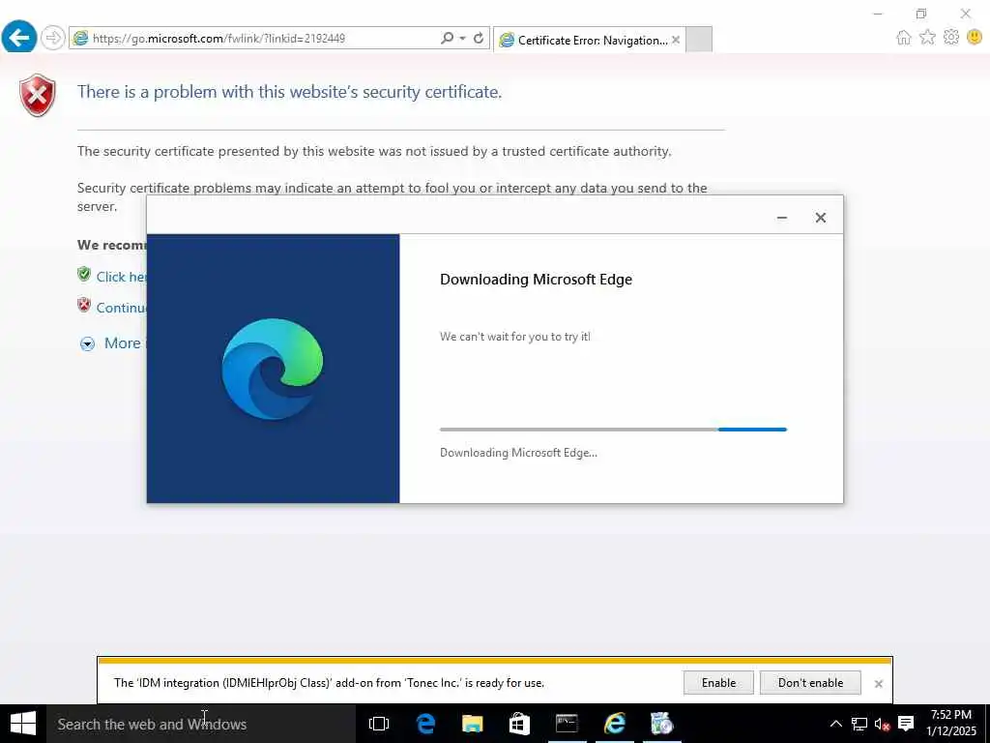Show hidden system tray icons
990x743 pixels.
pyautogui.click(x=836, y=724)
